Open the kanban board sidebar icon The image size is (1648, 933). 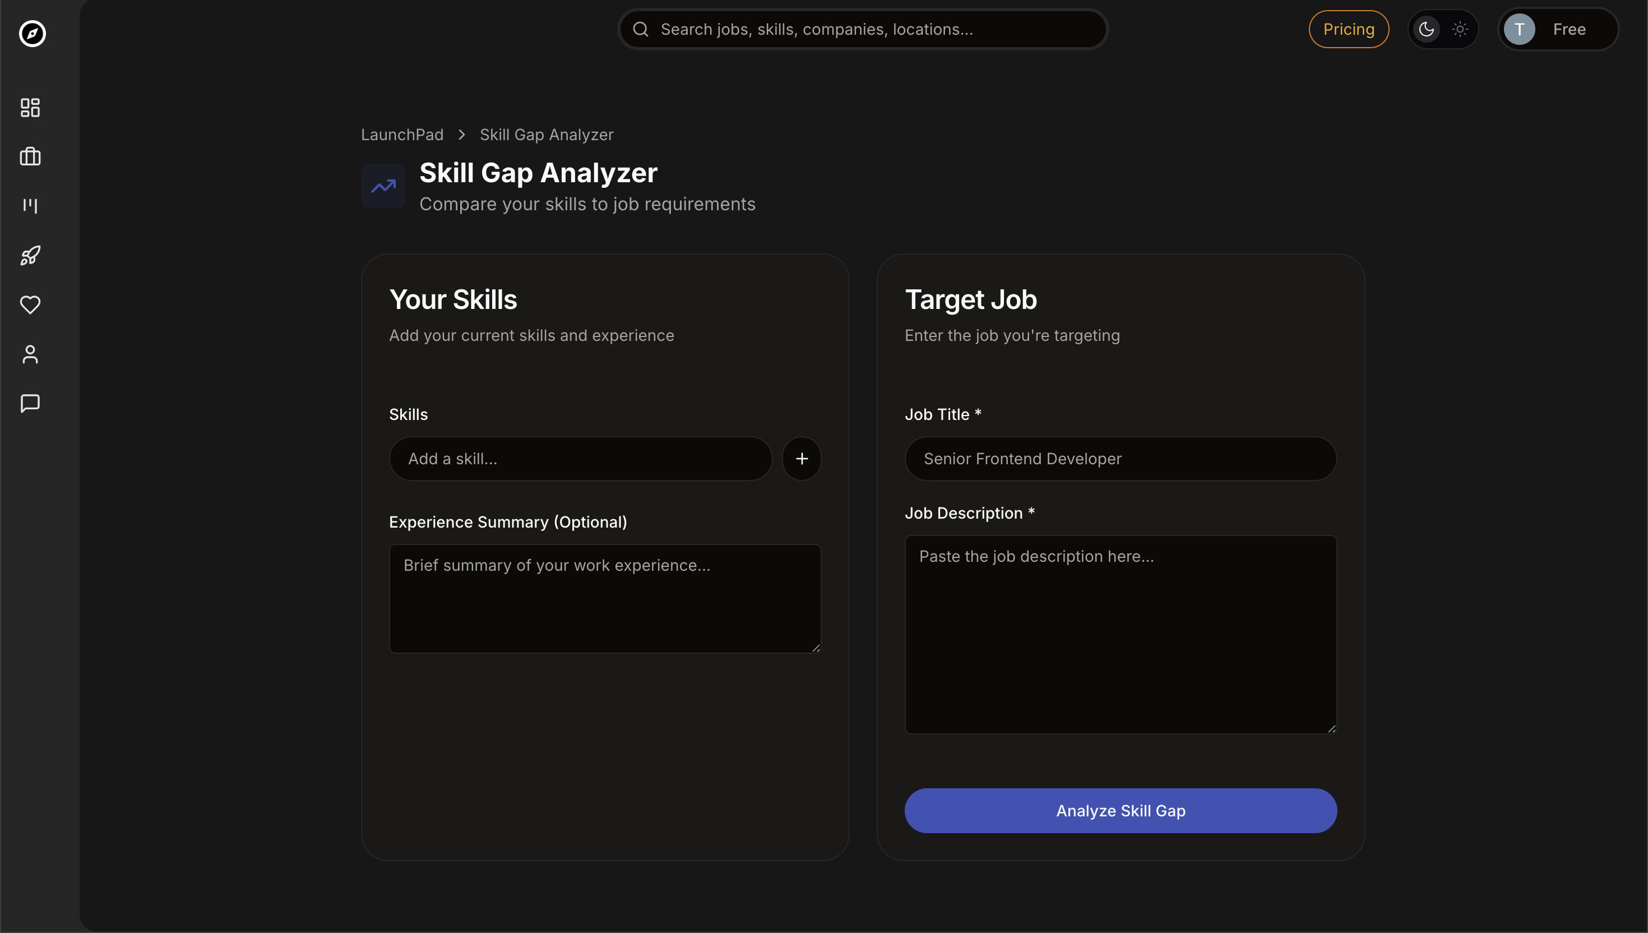(30, 206)
